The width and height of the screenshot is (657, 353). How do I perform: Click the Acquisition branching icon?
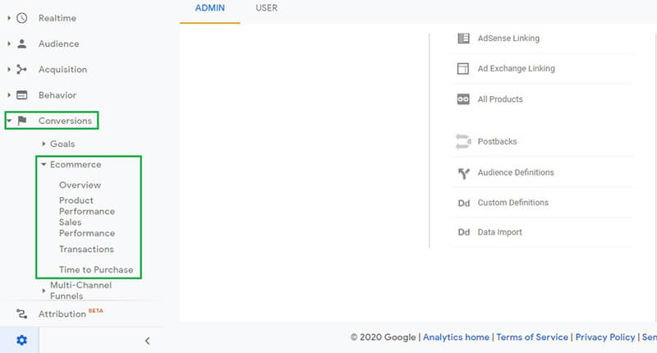tap(22, 70)
